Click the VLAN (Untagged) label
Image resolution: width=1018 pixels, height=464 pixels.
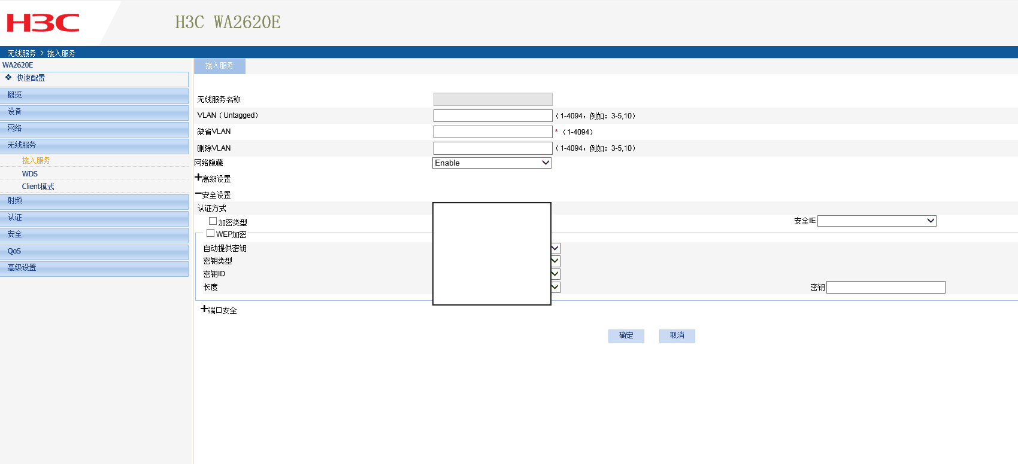(228, 115)
